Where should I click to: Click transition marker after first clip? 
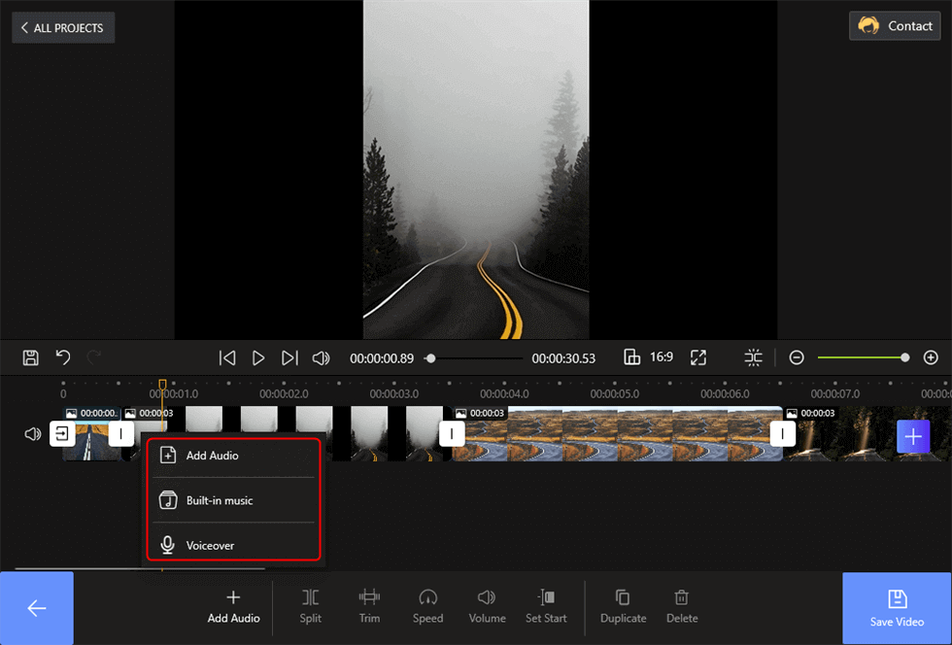(x=120, y=433)
